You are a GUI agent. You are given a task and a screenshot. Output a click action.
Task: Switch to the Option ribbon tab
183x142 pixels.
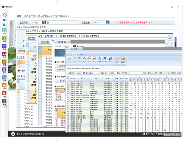pyautogui.click(x=82, y=54)
